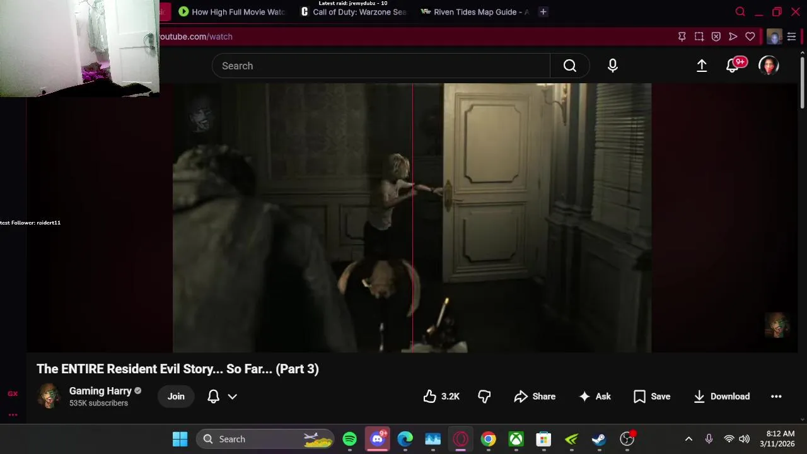This screenshot has height=454, width=807.
Task: Click the Ask AI button
Action: tap(595, 396)
